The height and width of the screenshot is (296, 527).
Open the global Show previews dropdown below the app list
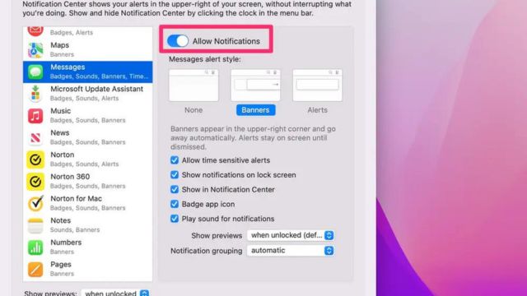tap(115, 293)
